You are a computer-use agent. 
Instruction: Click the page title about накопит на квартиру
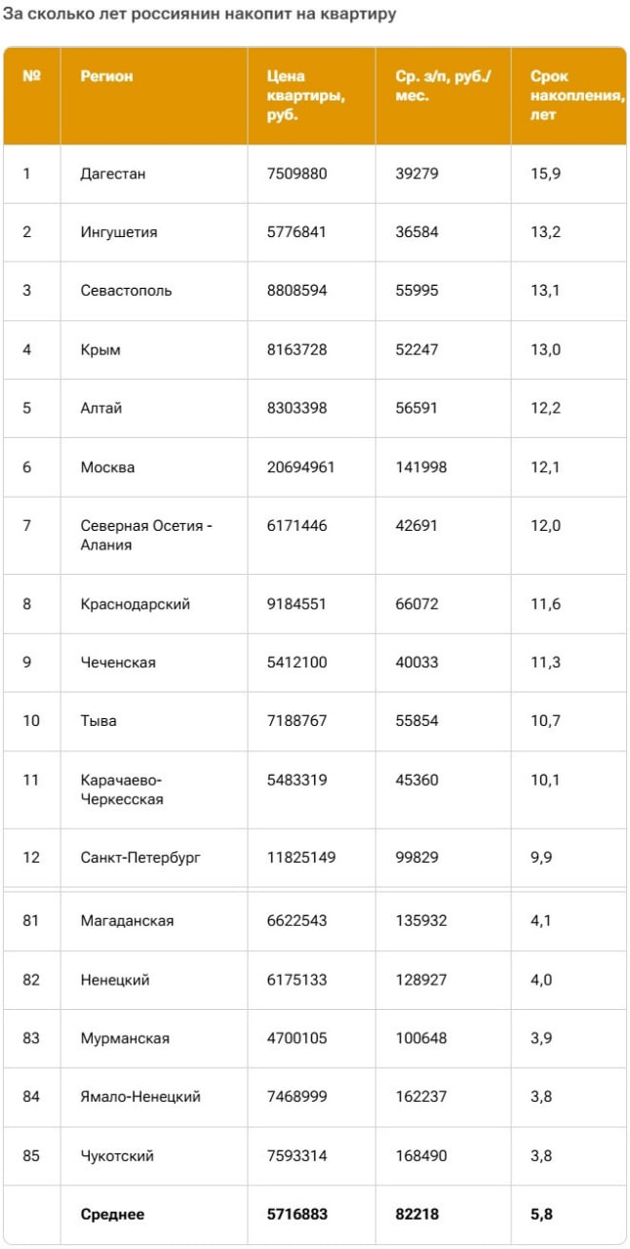click(200, 16)
